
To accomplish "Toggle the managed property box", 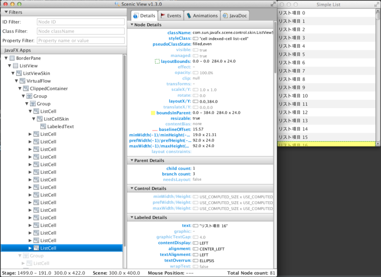I will click(x=195, y=56).
